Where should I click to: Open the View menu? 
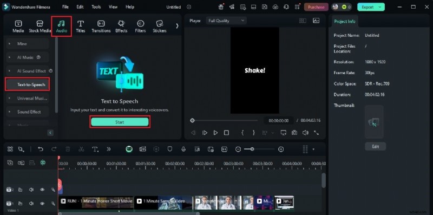113,7
